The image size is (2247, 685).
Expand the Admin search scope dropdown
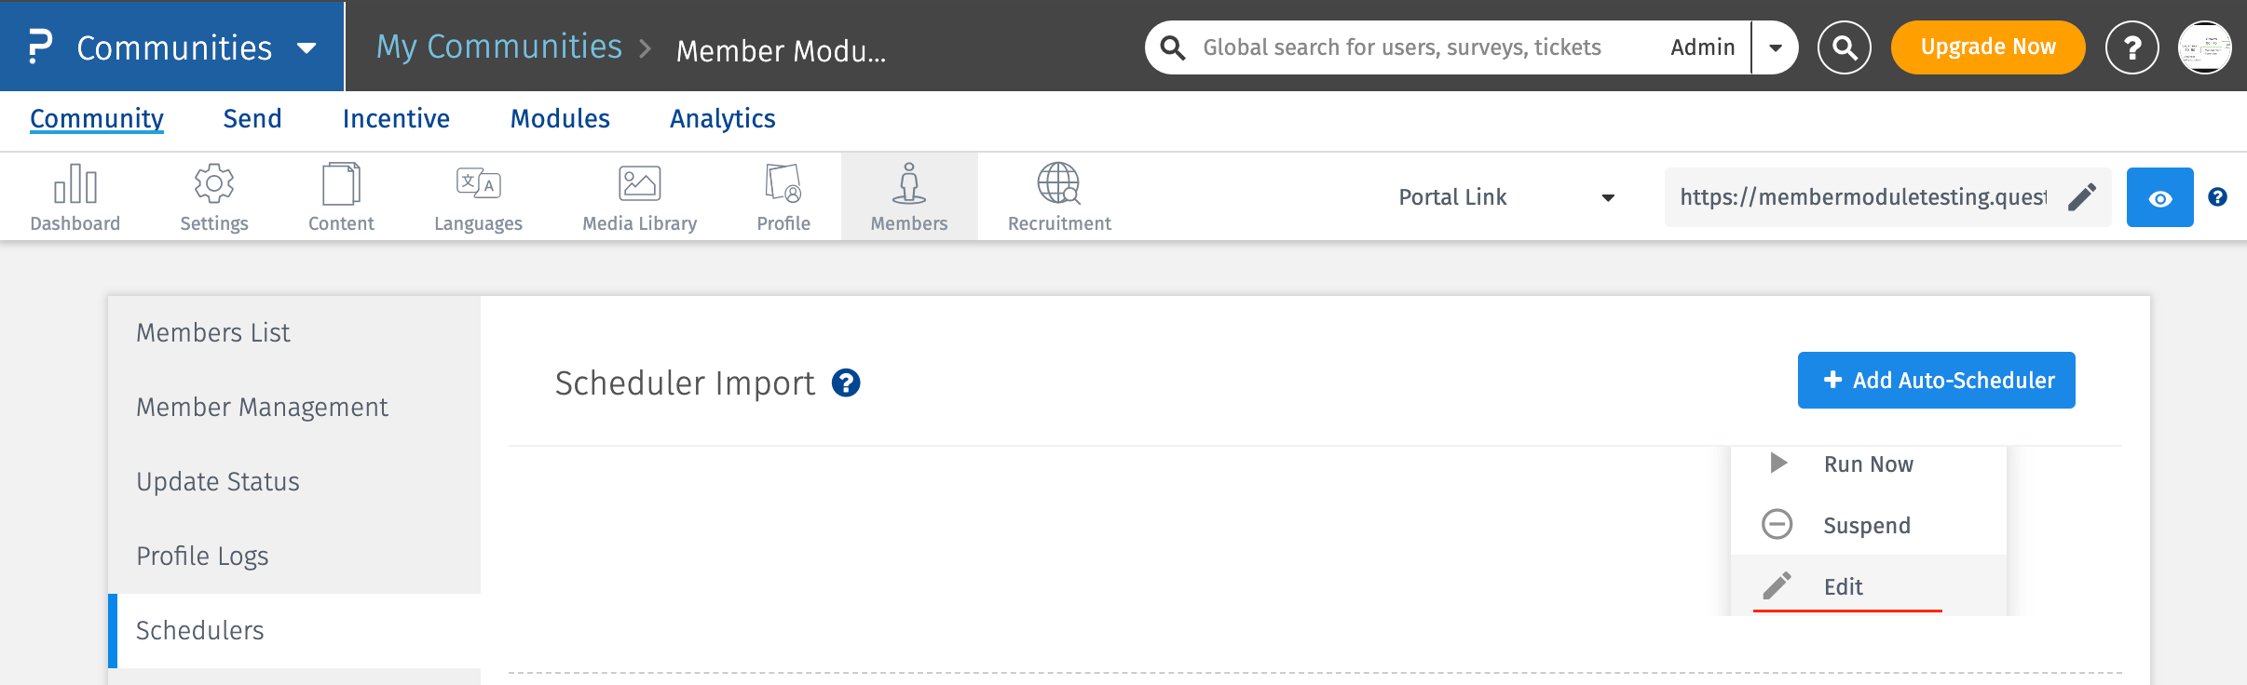1776,47
